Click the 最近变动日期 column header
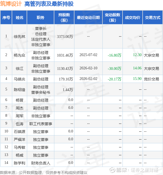The height and width of the screenshot is (175, 163). point(88,18)
